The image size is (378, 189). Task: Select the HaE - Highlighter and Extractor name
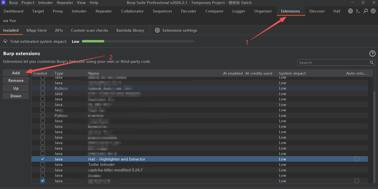(x=117, y=159)
